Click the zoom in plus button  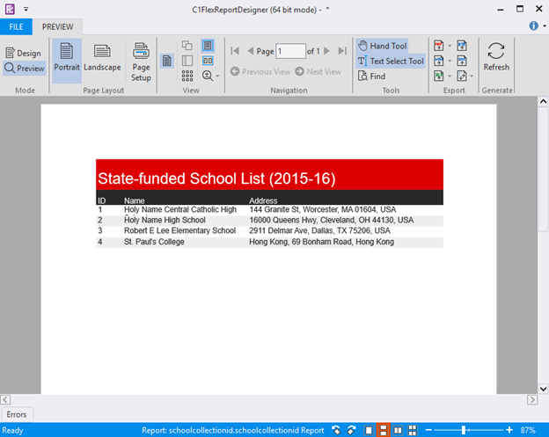[x=509, y=430]
